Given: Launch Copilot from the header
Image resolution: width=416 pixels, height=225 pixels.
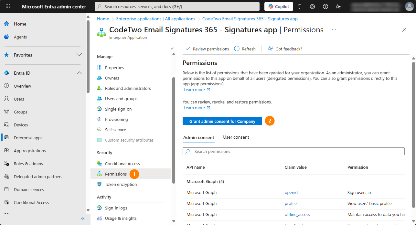Looking at the screenshot, I should 279,6.
